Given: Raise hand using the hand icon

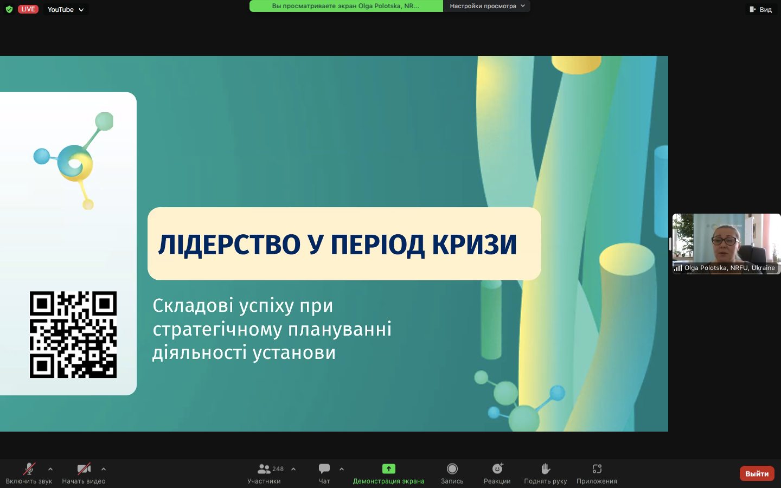Looking at the screenshot, I should tap(545, 469).
